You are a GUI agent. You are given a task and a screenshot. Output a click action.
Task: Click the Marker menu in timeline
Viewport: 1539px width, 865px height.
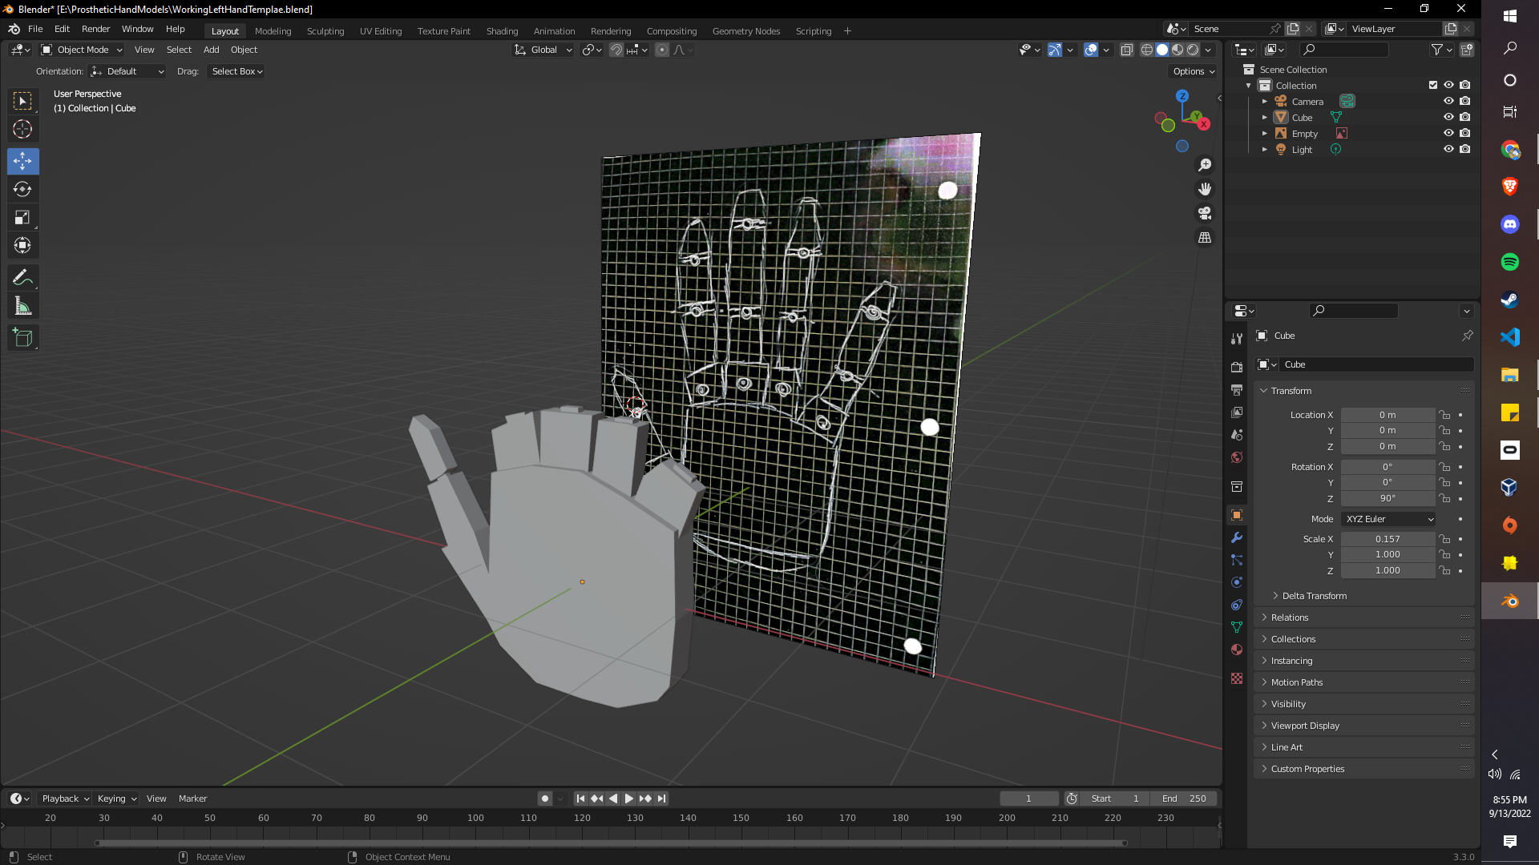click(192, 799)
